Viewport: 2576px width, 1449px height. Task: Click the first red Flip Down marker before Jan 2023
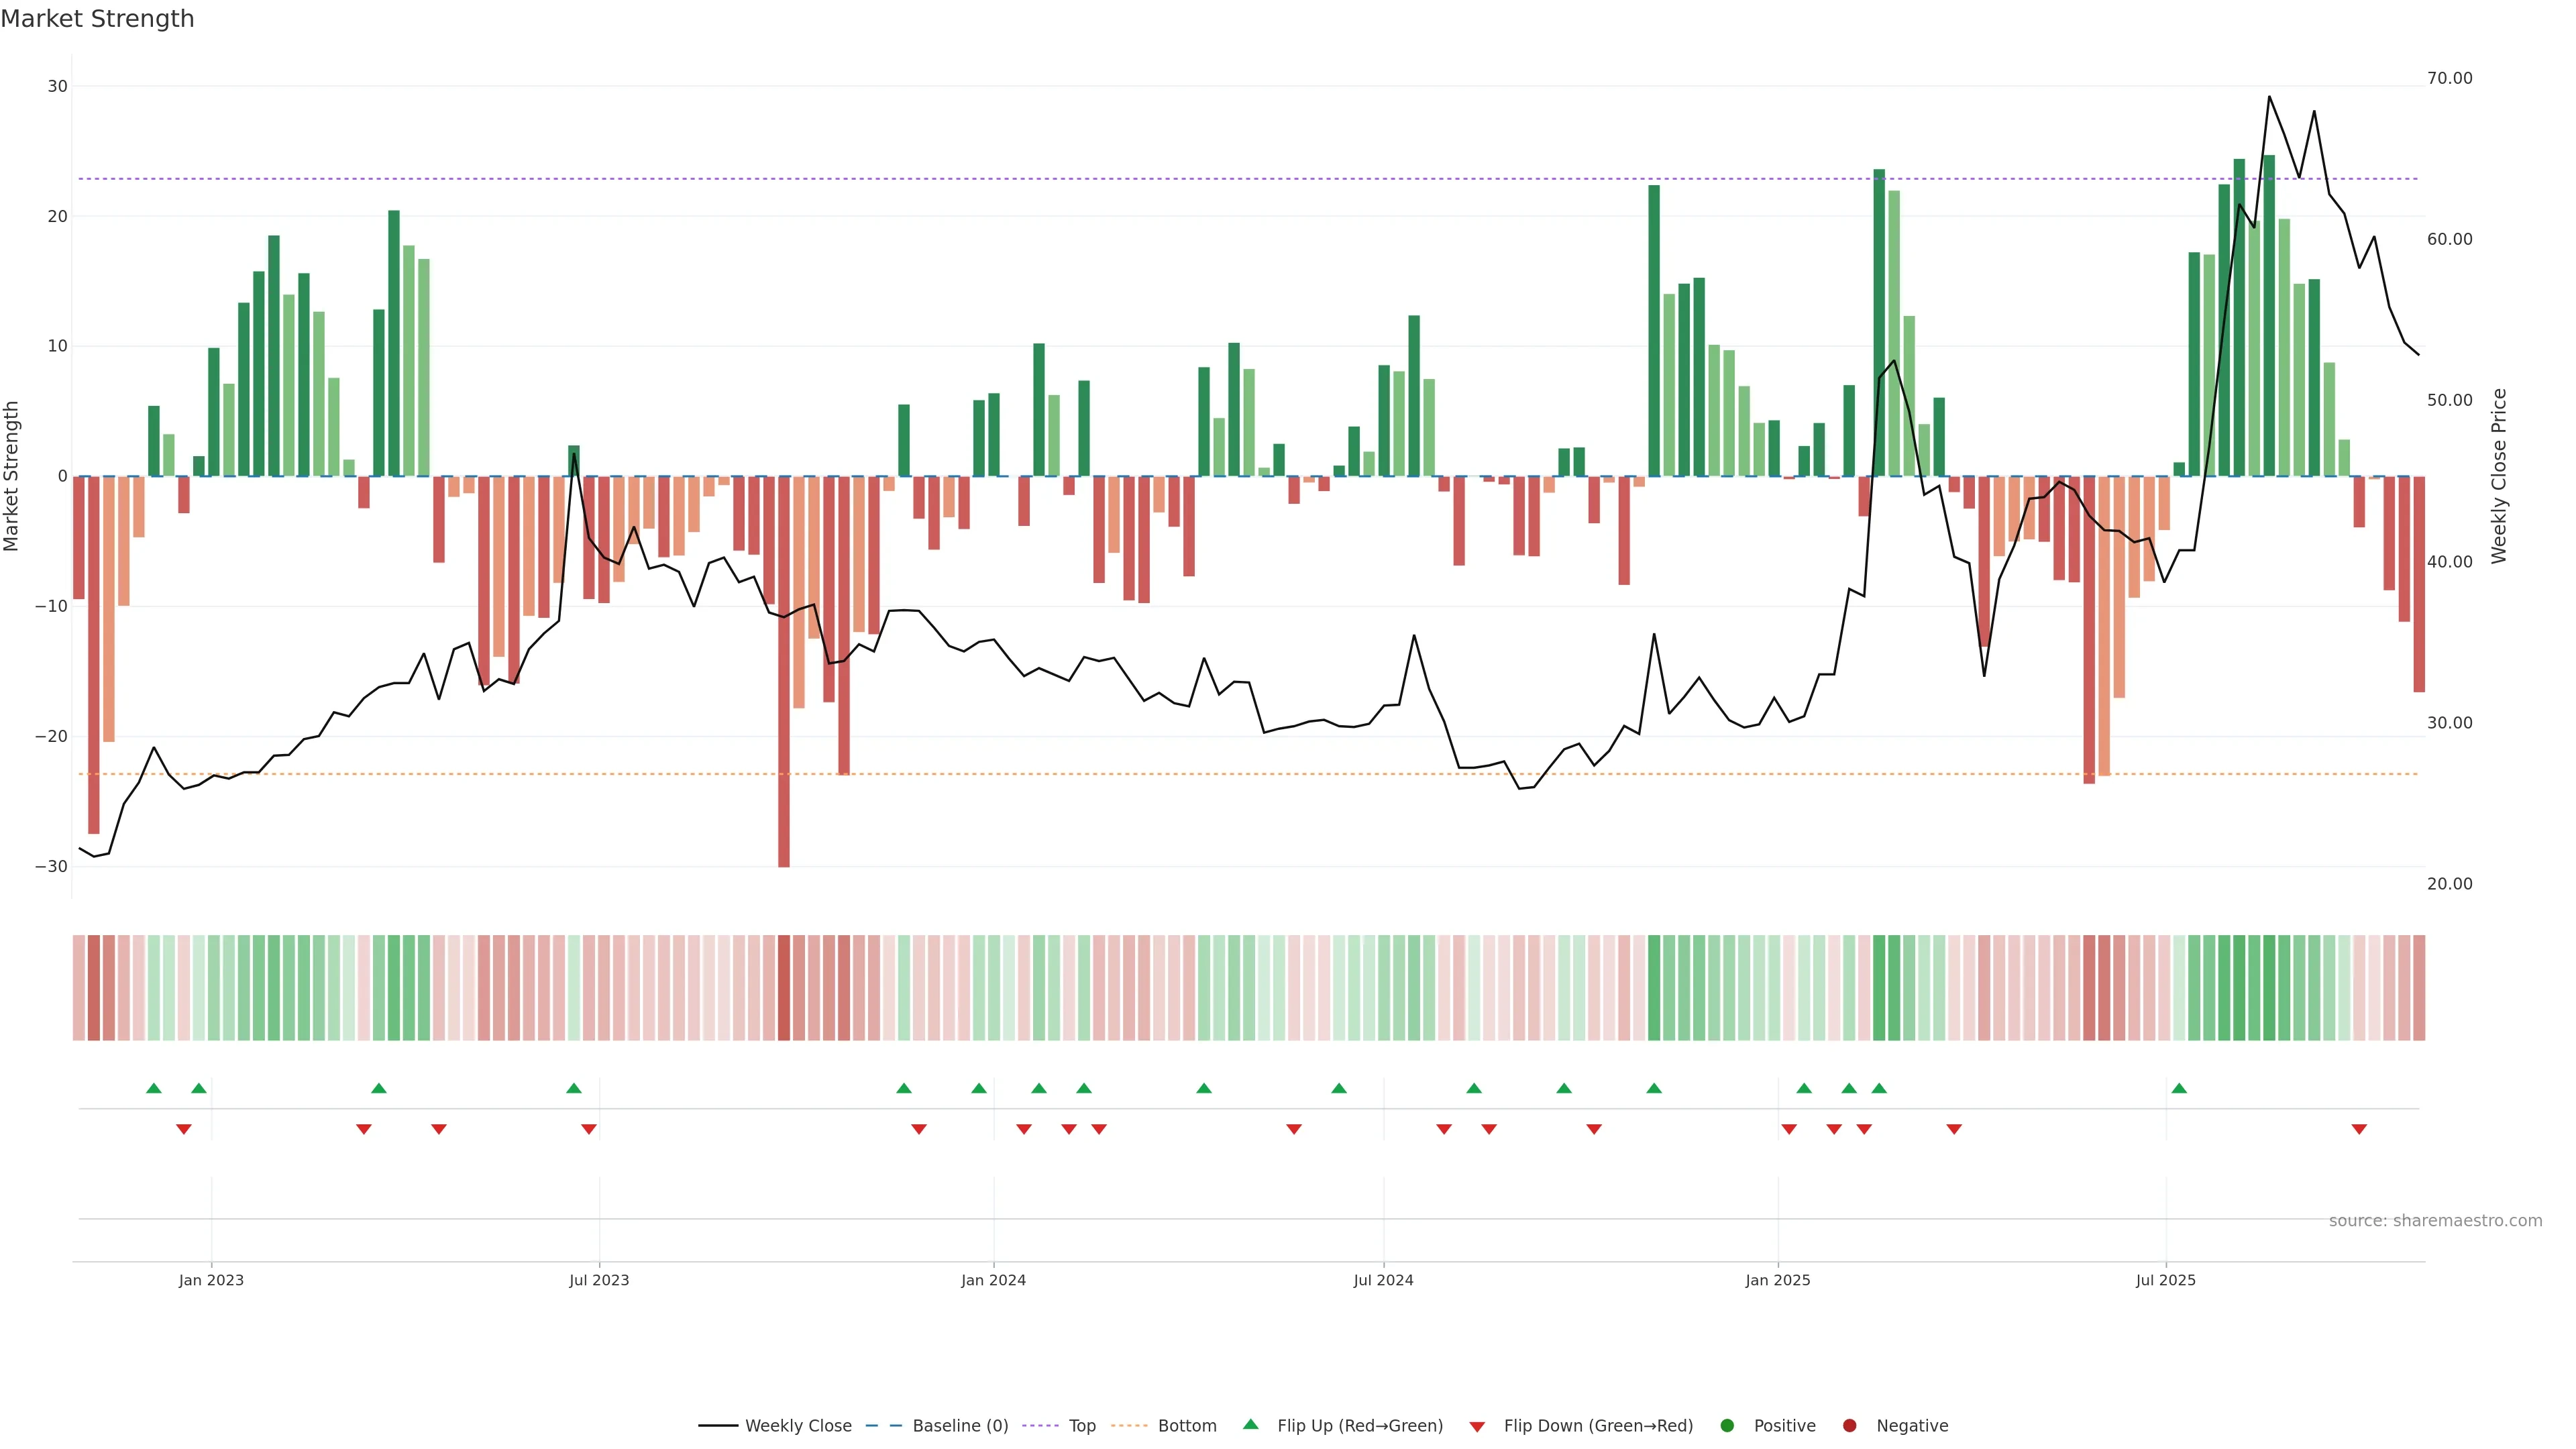(184, 1129)
